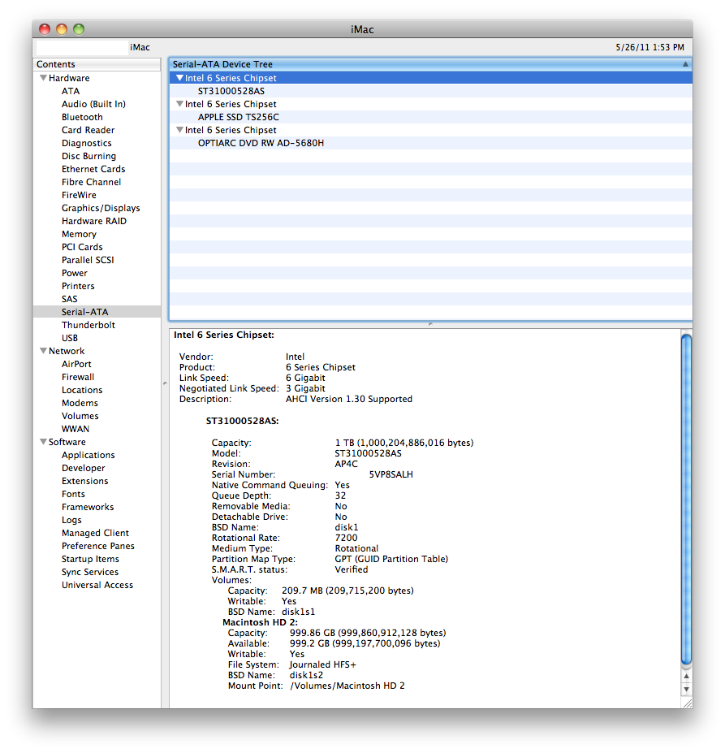
Task: Open Diagnostics hardware item
Action: tap(86, 143)
